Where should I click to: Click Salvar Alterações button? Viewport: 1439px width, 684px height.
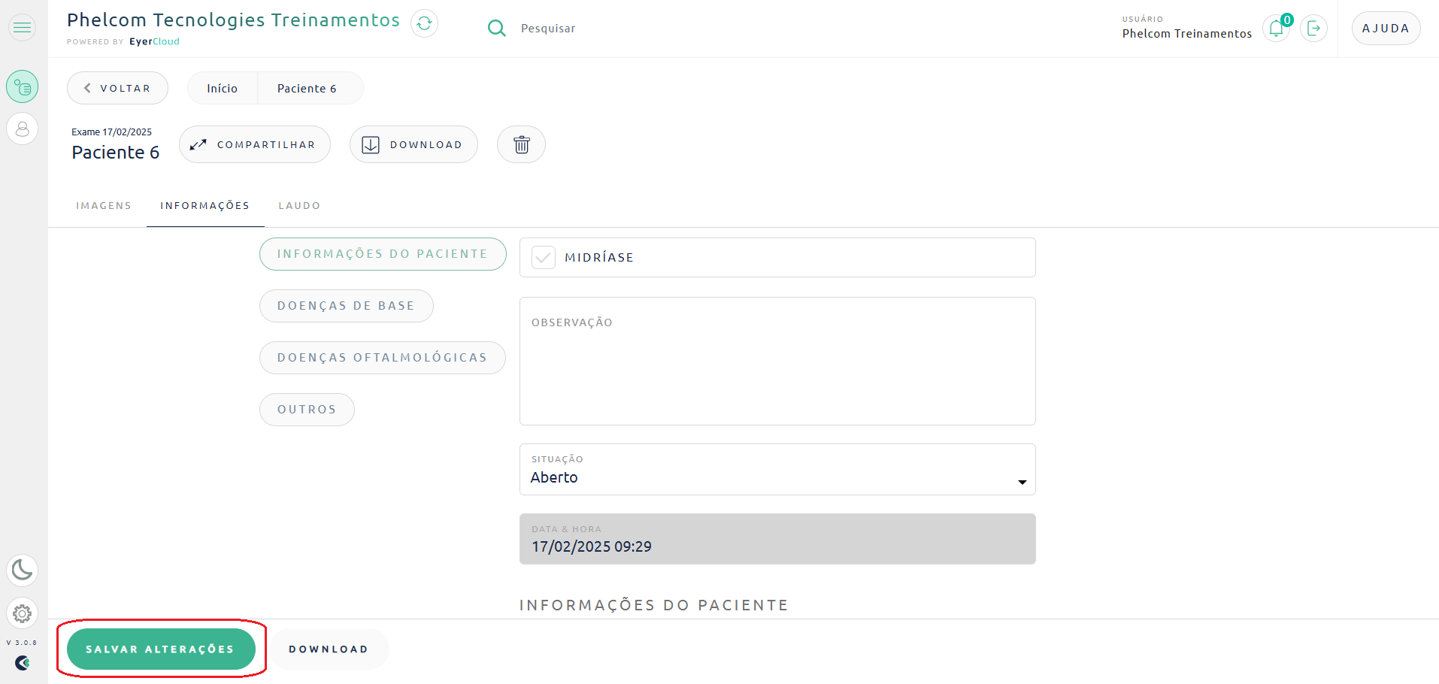(x=161, y=649)
